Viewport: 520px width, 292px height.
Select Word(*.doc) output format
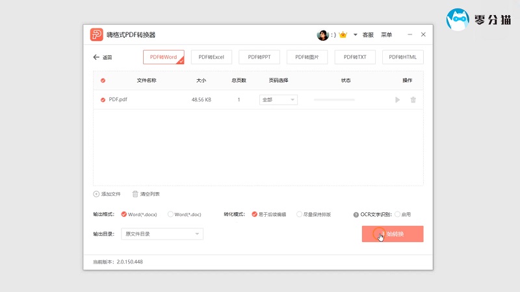point(185,215)
